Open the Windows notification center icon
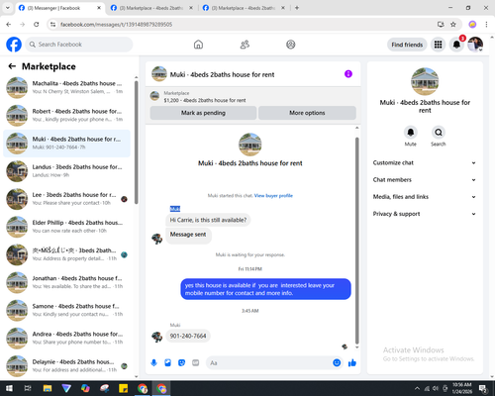This screenshot has height=396, width=495. (483, 388)
